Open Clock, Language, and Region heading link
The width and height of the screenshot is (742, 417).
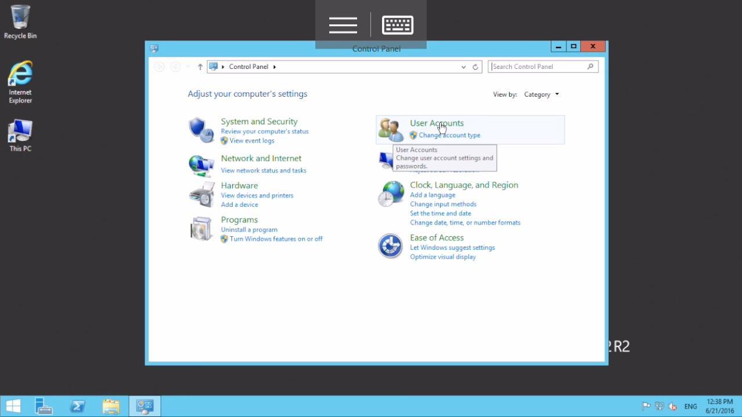464,185
